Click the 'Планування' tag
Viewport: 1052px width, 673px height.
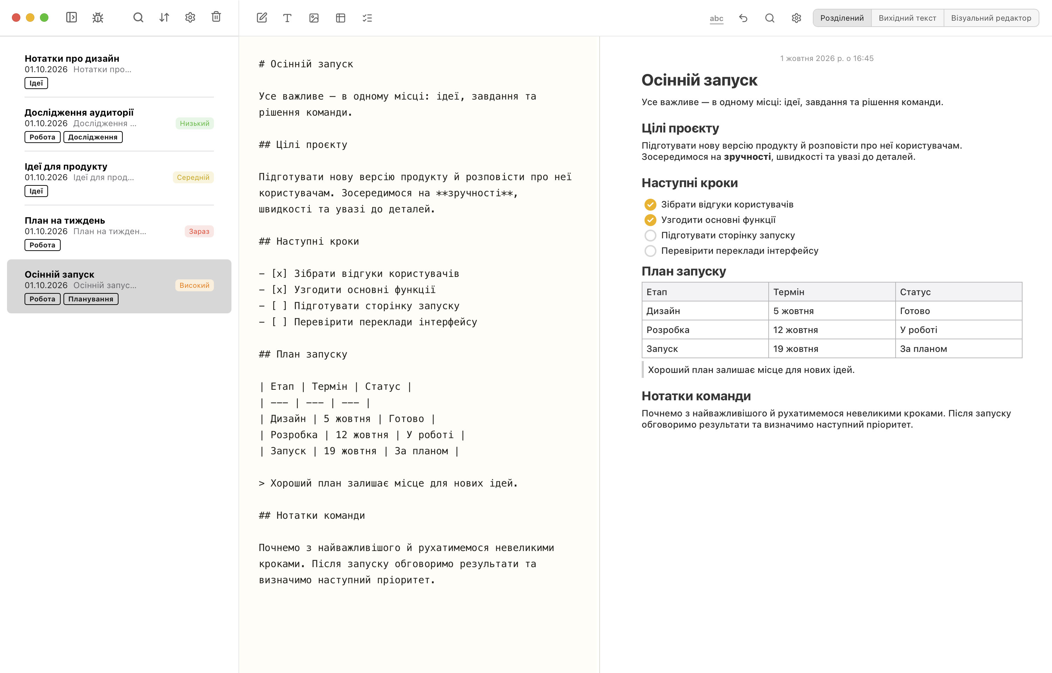(91, 299)
